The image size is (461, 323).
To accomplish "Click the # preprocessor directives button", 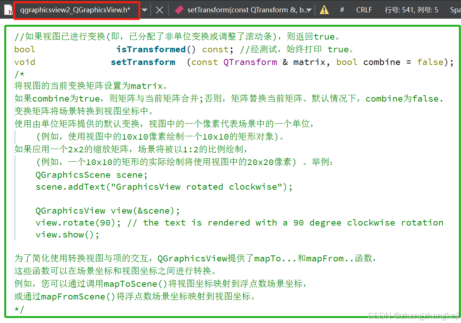I will tap(342, 10).
